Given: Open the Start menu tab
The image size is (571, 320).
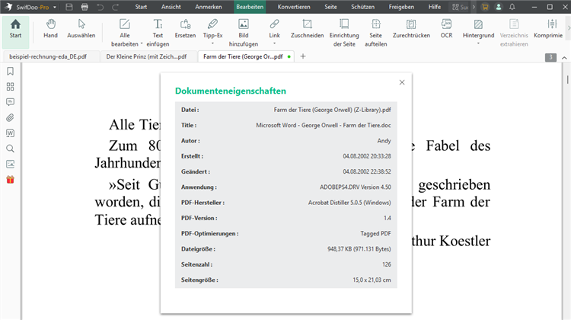Looking at the screenshot, I should [141, 7].
